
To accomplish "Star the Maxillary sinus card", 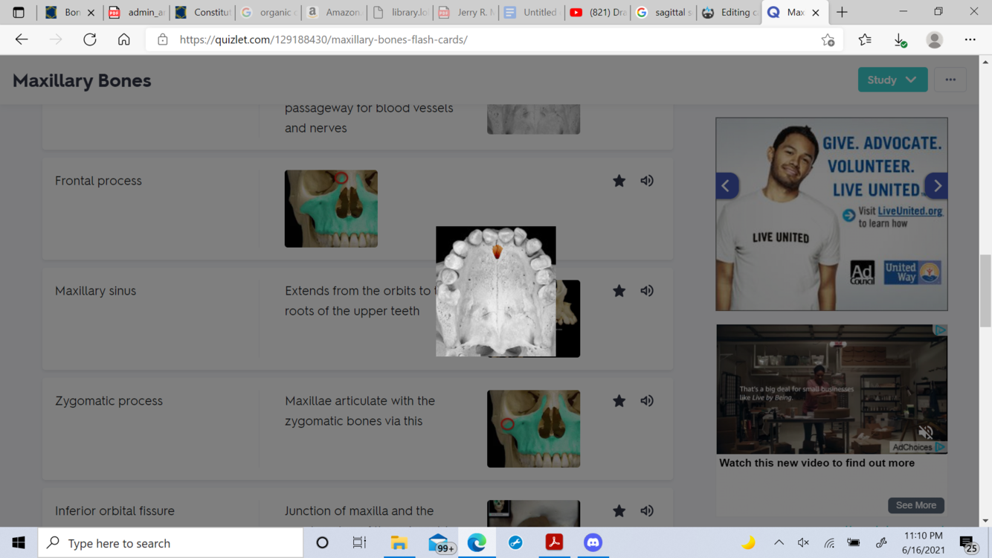I will [619, 291].
